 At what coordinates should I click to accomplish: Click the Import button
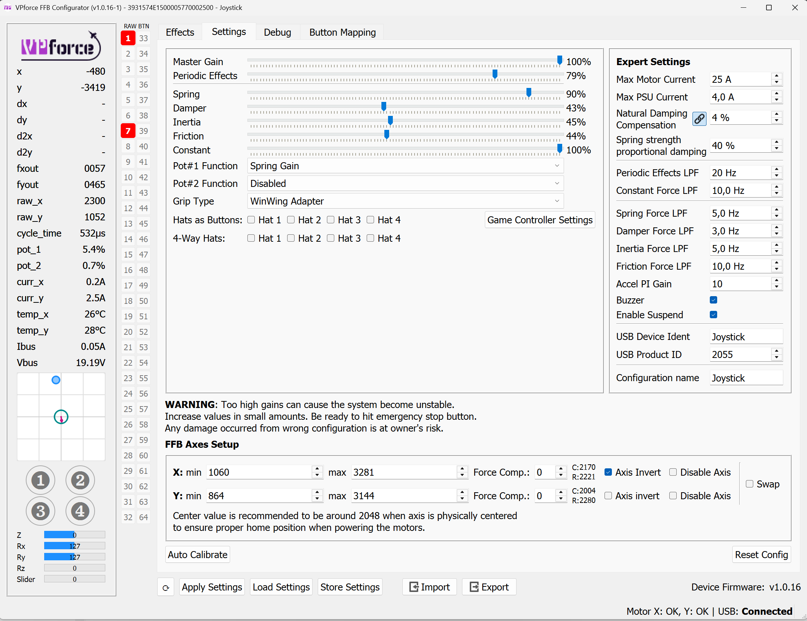429,587
